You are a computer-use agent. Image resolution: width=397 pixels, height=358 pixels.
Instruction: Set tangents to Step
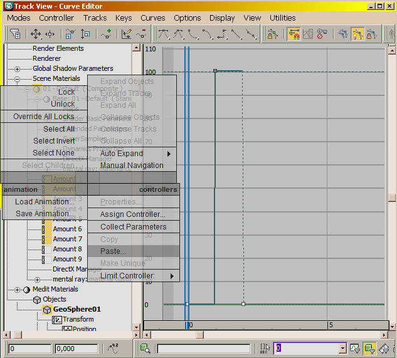point(222,34)
